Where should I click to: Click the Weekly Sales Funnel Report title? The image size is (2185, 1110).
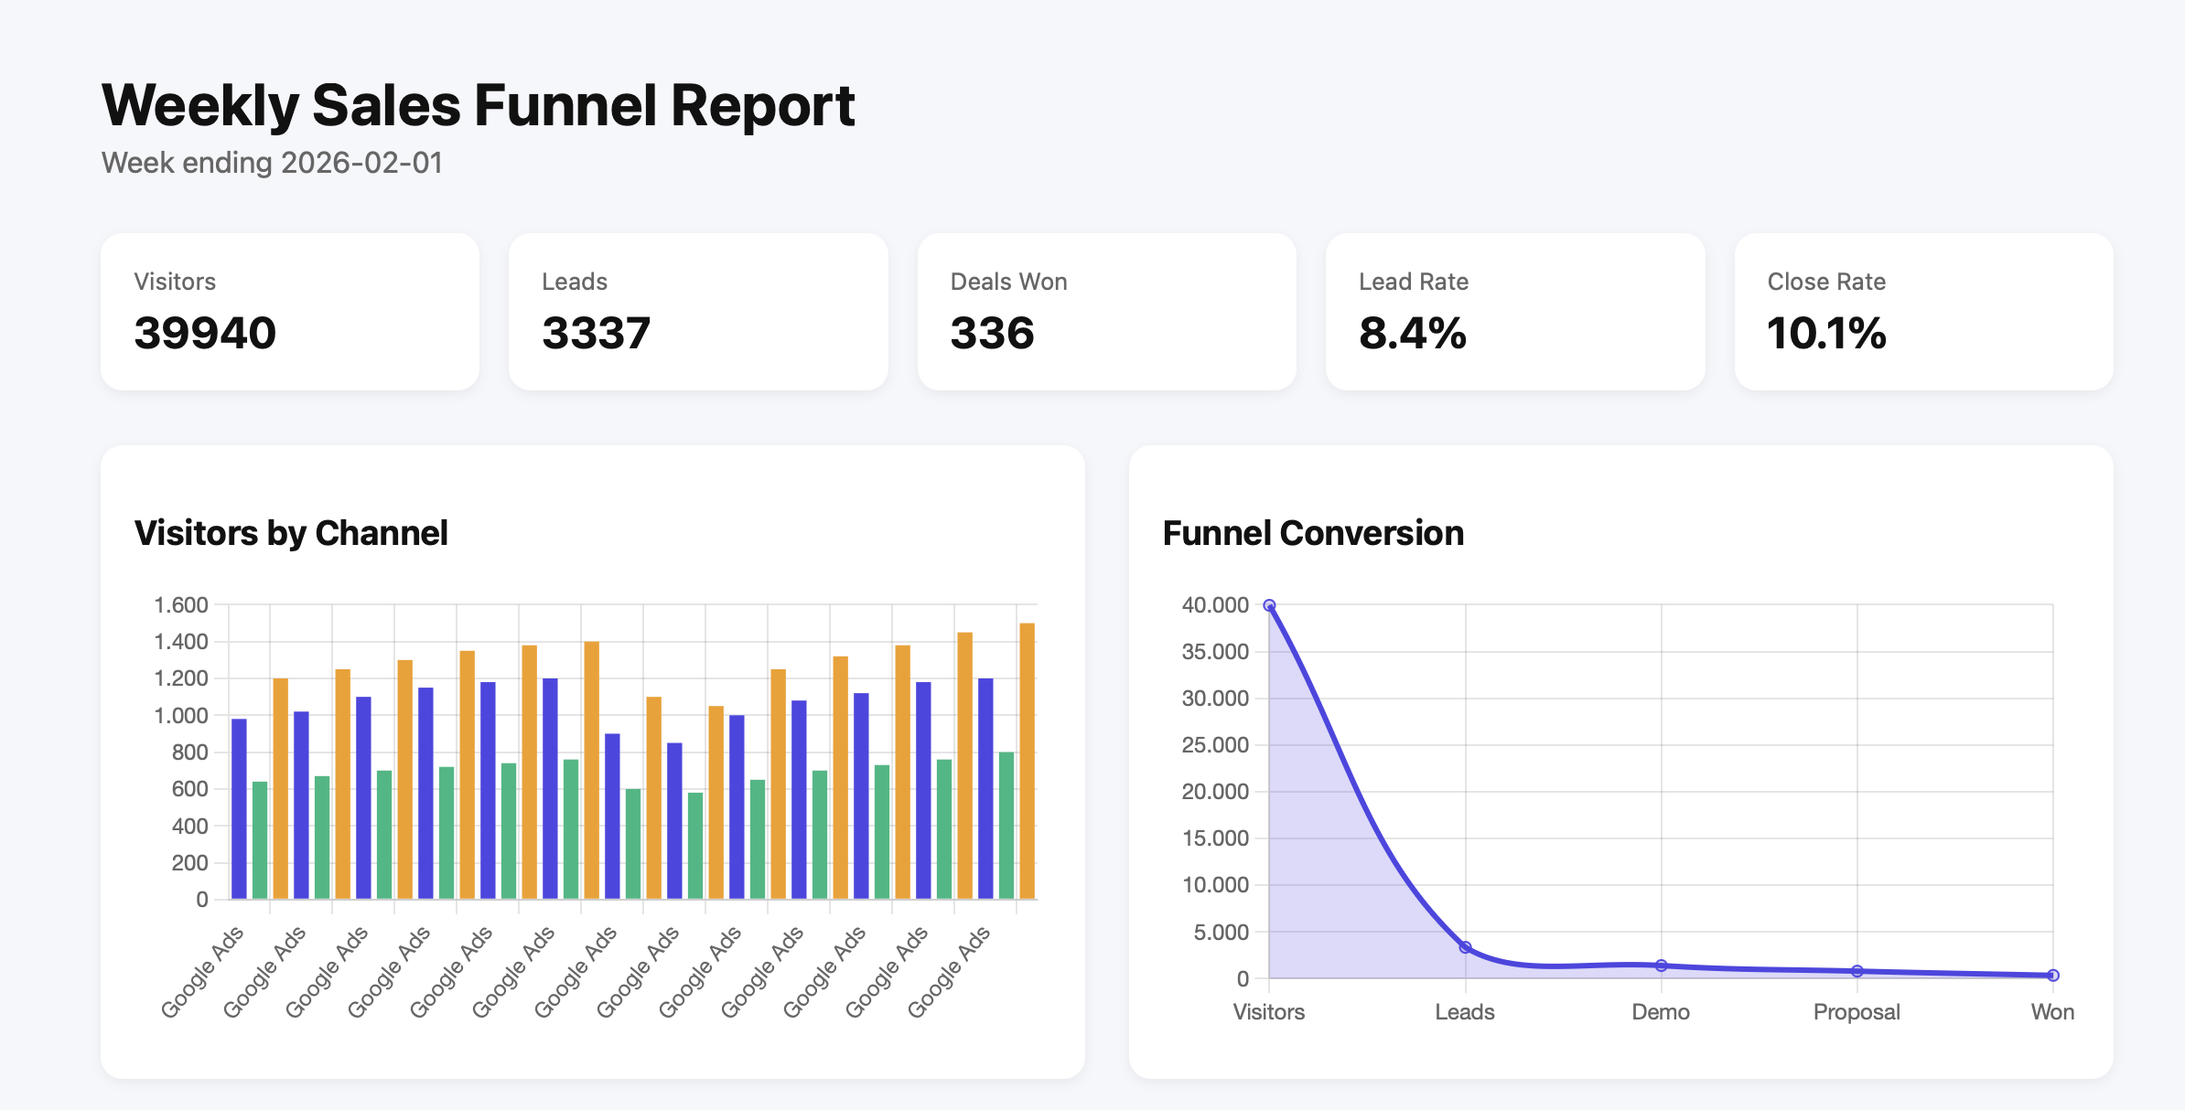pos(478,104)
